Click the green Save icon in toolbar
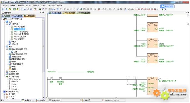The width and height of the screenshot is (190, 103). [x=14, y=9]
